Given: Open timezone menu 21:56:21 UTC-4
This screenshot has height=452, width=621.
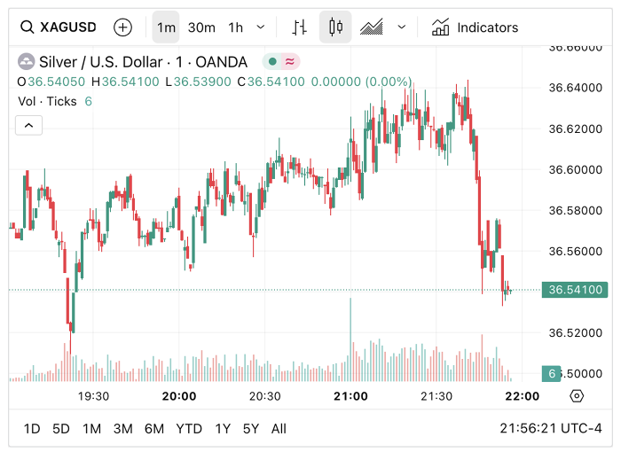Looking at the screenshot, I should (551, 428).
